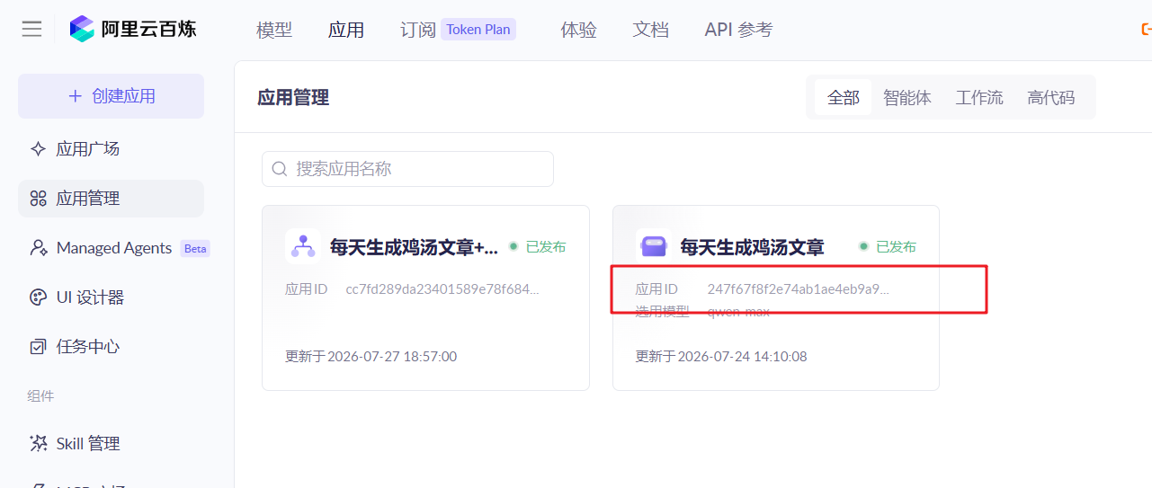Viewport: 1152px width, 488px height.
Task: Select the 全部 filter tab
Action: tap(844, 98)
